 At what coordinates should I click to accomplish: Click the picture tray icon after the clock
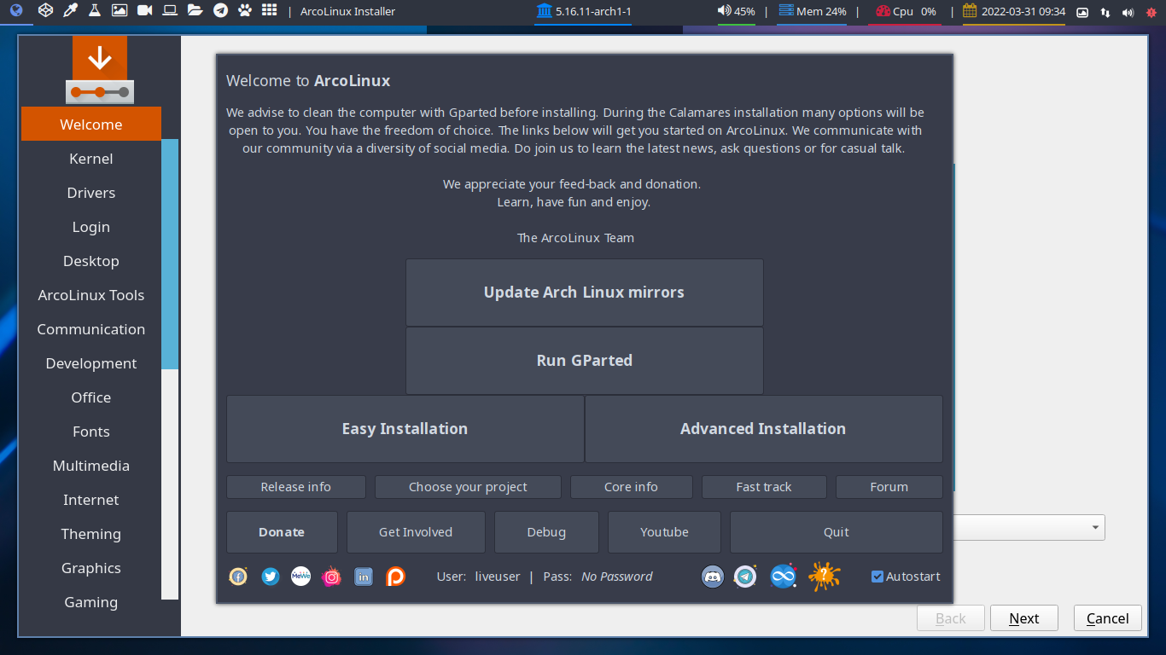coord(1082,12)
